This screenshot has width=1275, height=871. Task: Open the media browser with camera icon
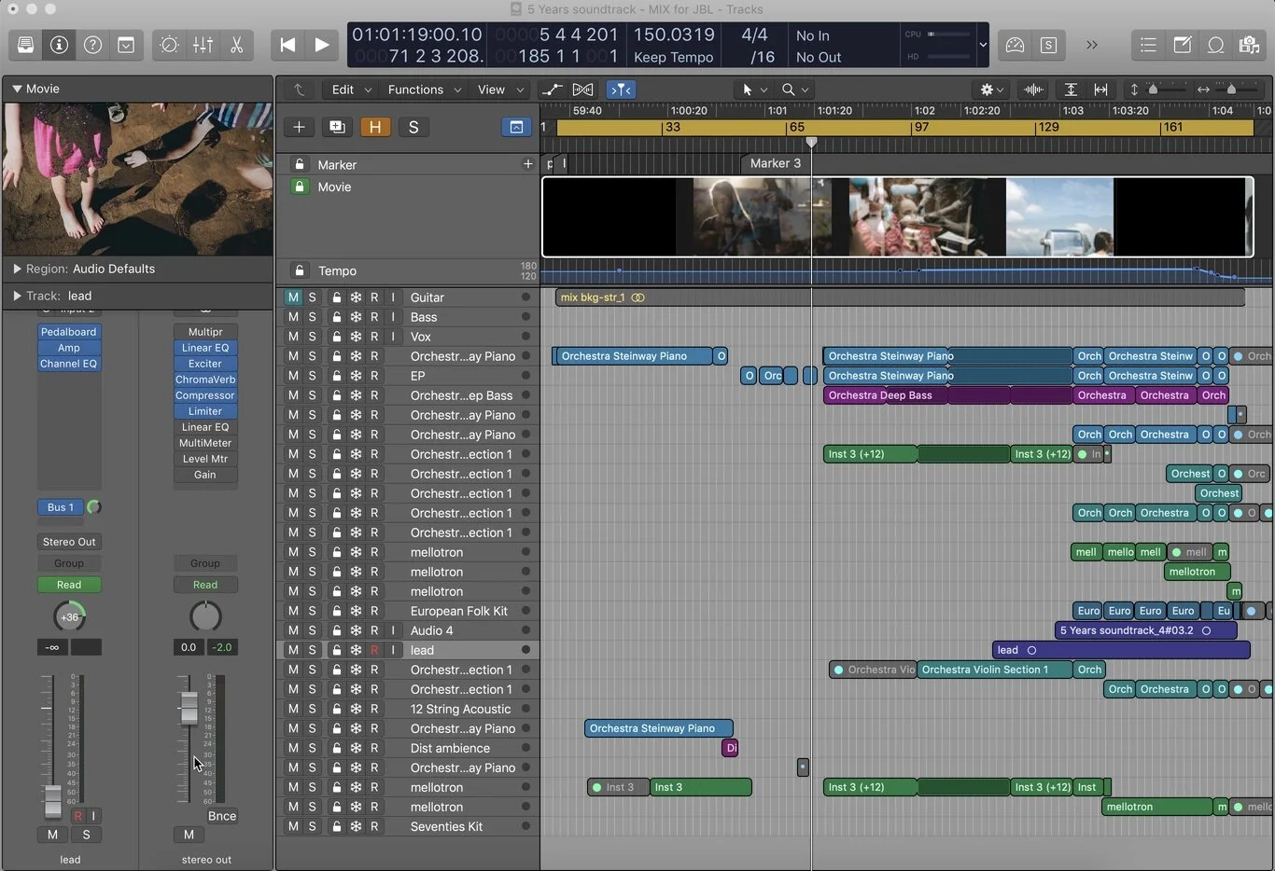click(x=1249, y=45)
